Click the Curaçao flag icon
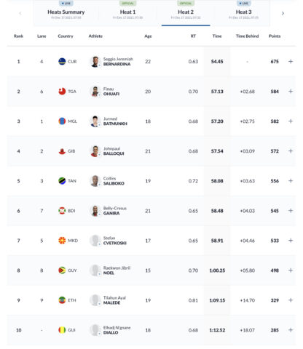 click(x=62, y=61)
